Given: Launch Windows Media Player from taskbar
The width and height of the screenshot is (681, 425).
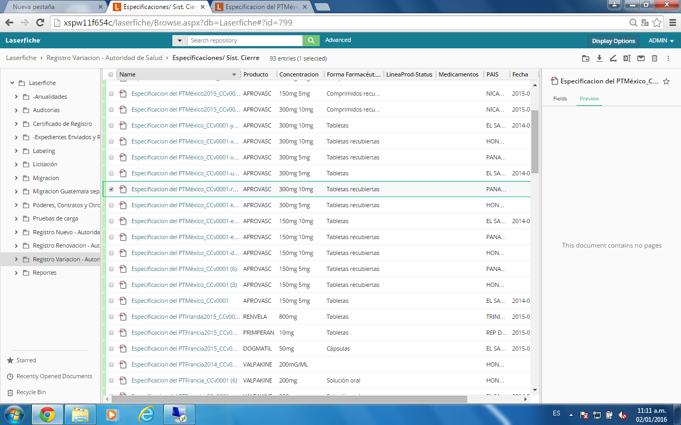Looking at the screenshot, I should 113,414.
